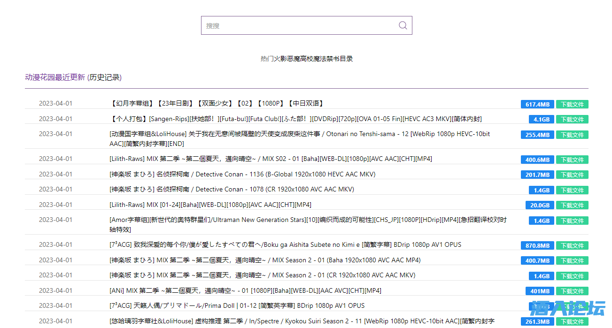Click 下载文件 for the 20.0GB MIX [01-24] batch

click(x=572, y=206)
